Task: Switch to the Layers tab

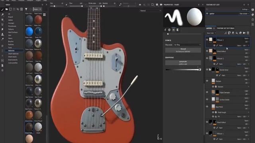Action: click(209, 28)
